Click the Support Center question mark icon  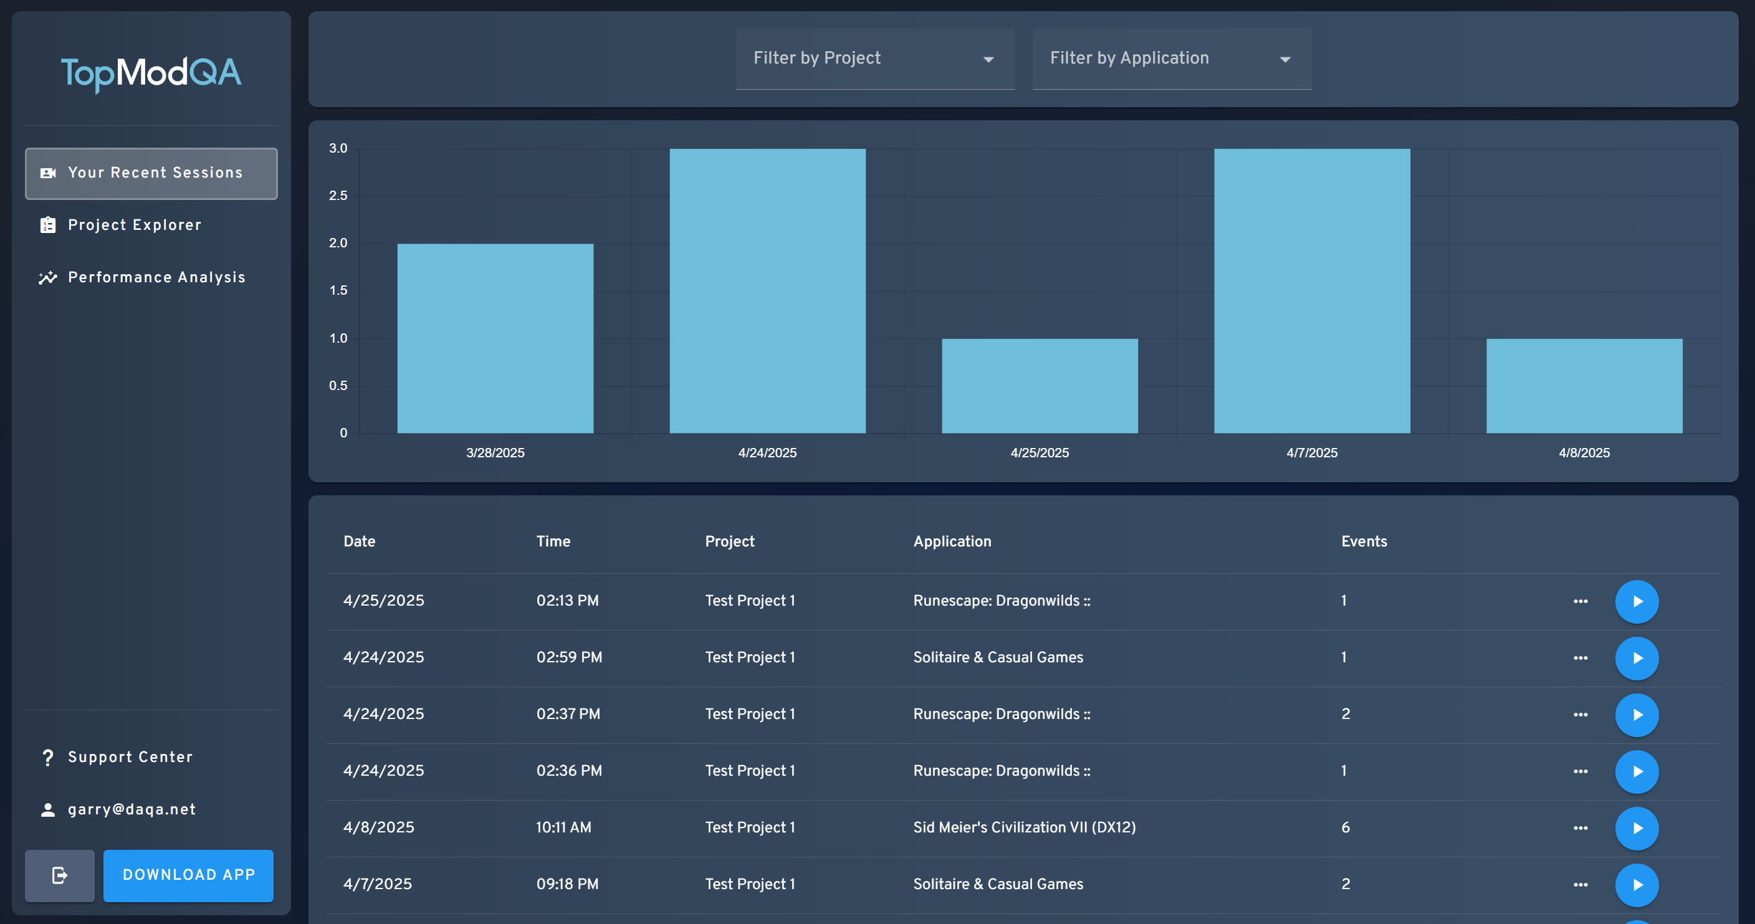click(x=48, y=757)
